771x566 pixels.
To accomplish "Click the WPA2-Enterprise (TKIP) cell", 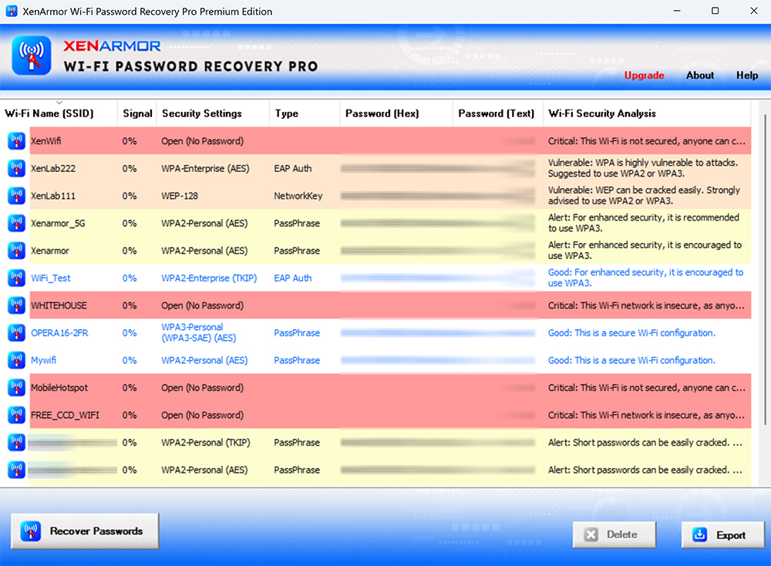I will 209,278.
